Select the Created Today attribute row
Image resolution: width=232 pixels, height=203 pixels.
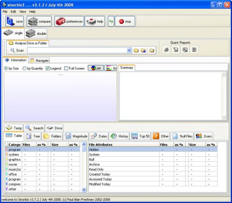153,174
